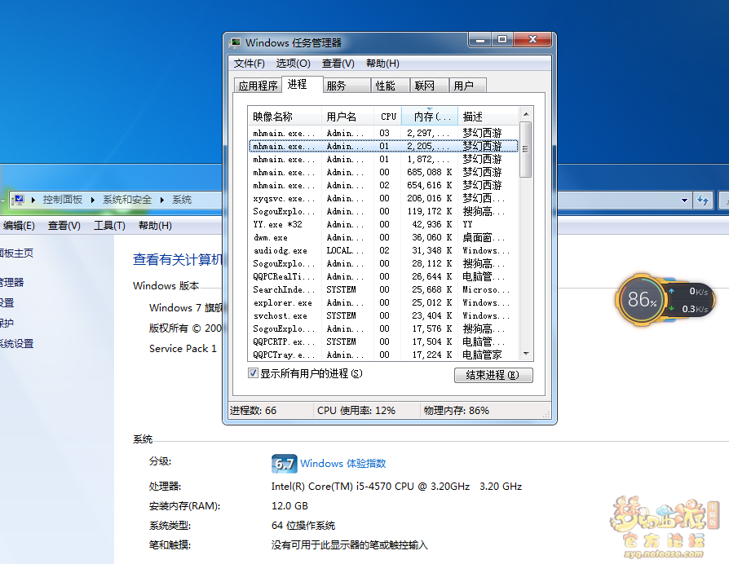Click the 6.7 Windows Experience Index badge
Screen dimensions: 729x564
pyautogui.click(x=284, y=464)
